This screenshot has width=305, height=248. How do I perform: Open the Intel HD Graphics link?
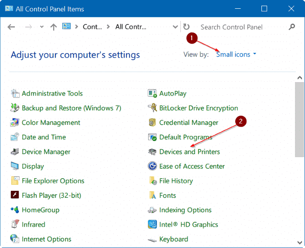189,225
